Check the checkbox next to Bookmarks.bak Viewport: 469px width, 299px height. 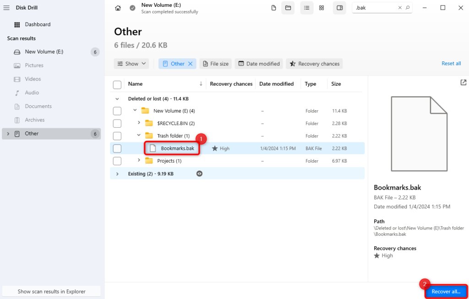point(117,148)
